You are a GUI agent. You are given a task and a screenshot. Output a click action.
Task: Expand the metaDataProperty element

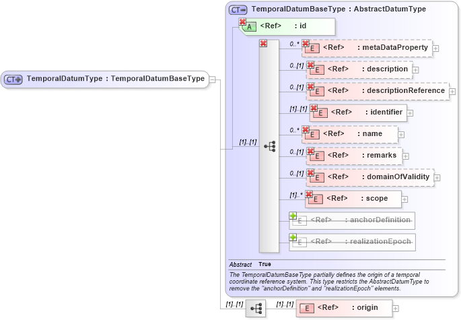click(x=435, y=49)
